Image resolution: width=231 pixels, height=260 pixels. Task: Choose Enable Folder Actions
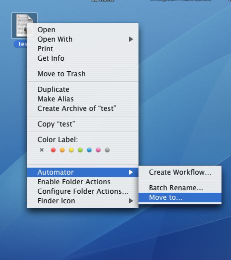pos(82,182)
